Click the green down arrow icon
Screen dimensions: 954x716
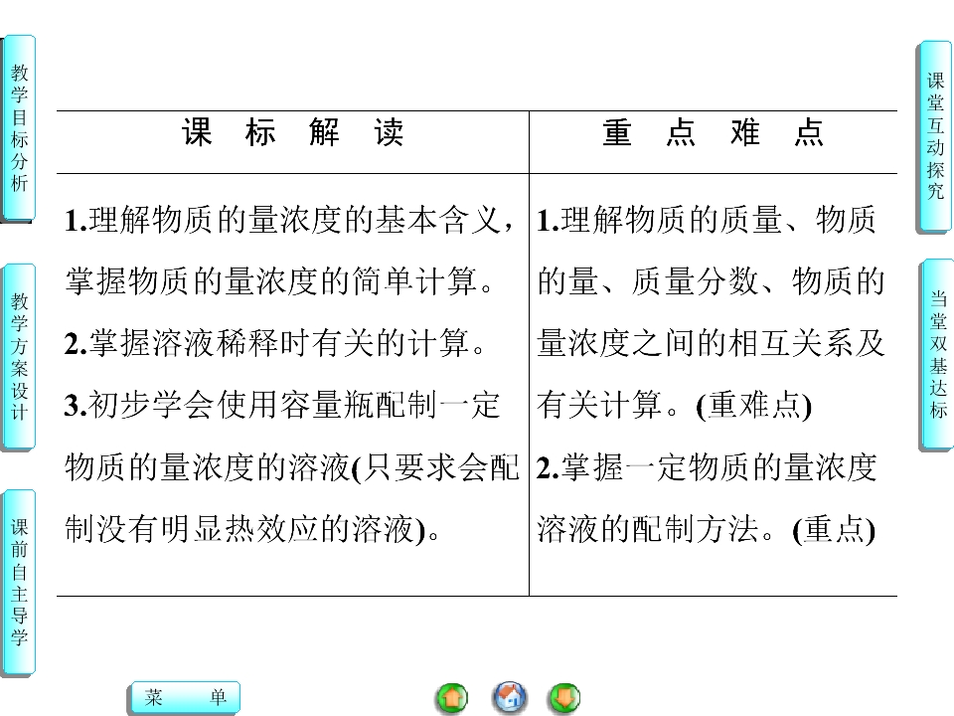(x=564, y=697)
